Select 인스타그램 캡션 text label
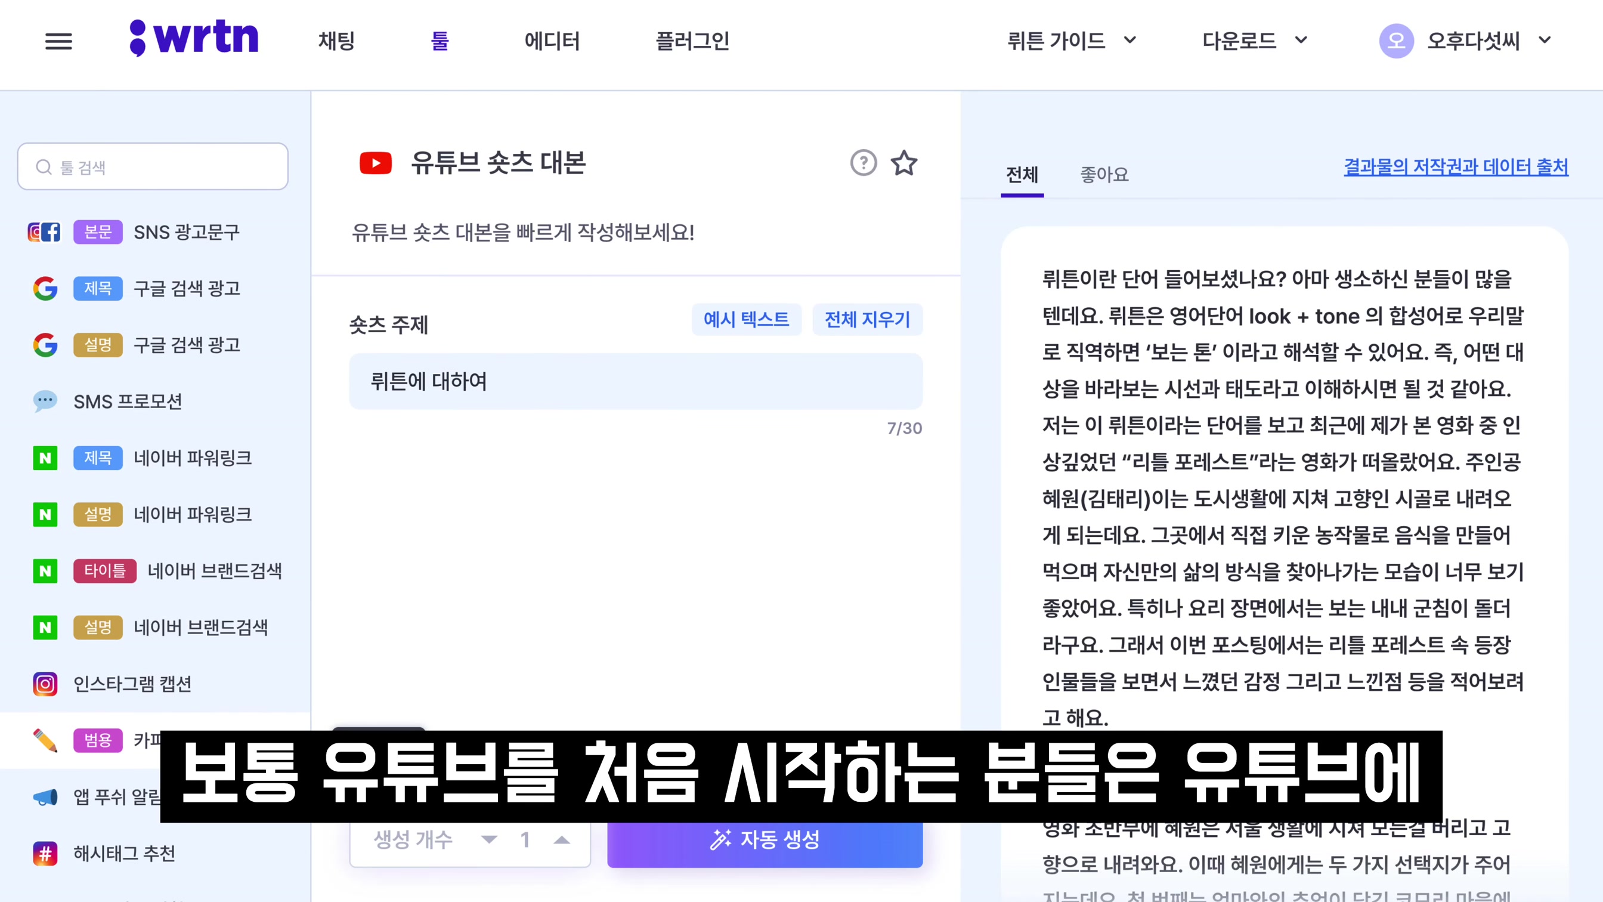The height and width of the screenshot is (902, 1603). [132, 684]
